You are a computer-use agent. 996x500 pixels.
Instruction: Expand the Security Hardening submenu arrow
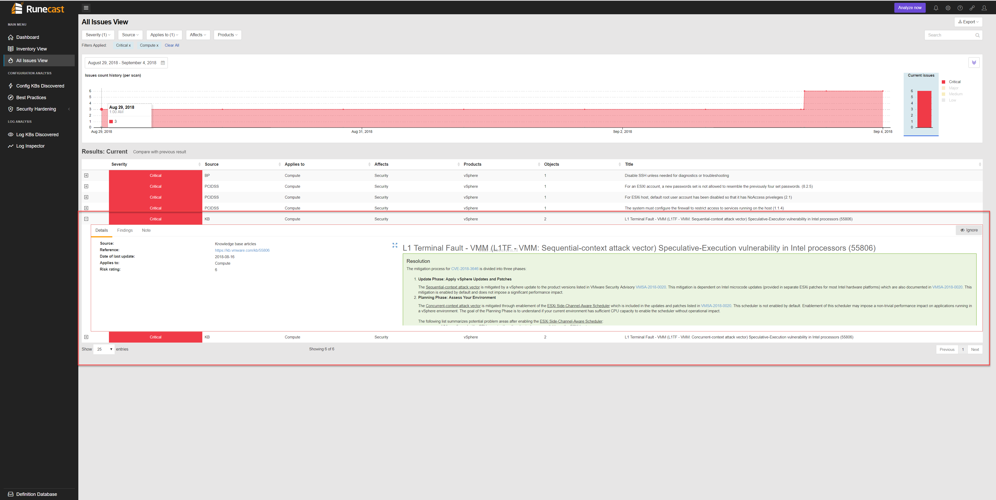(69, 109)
